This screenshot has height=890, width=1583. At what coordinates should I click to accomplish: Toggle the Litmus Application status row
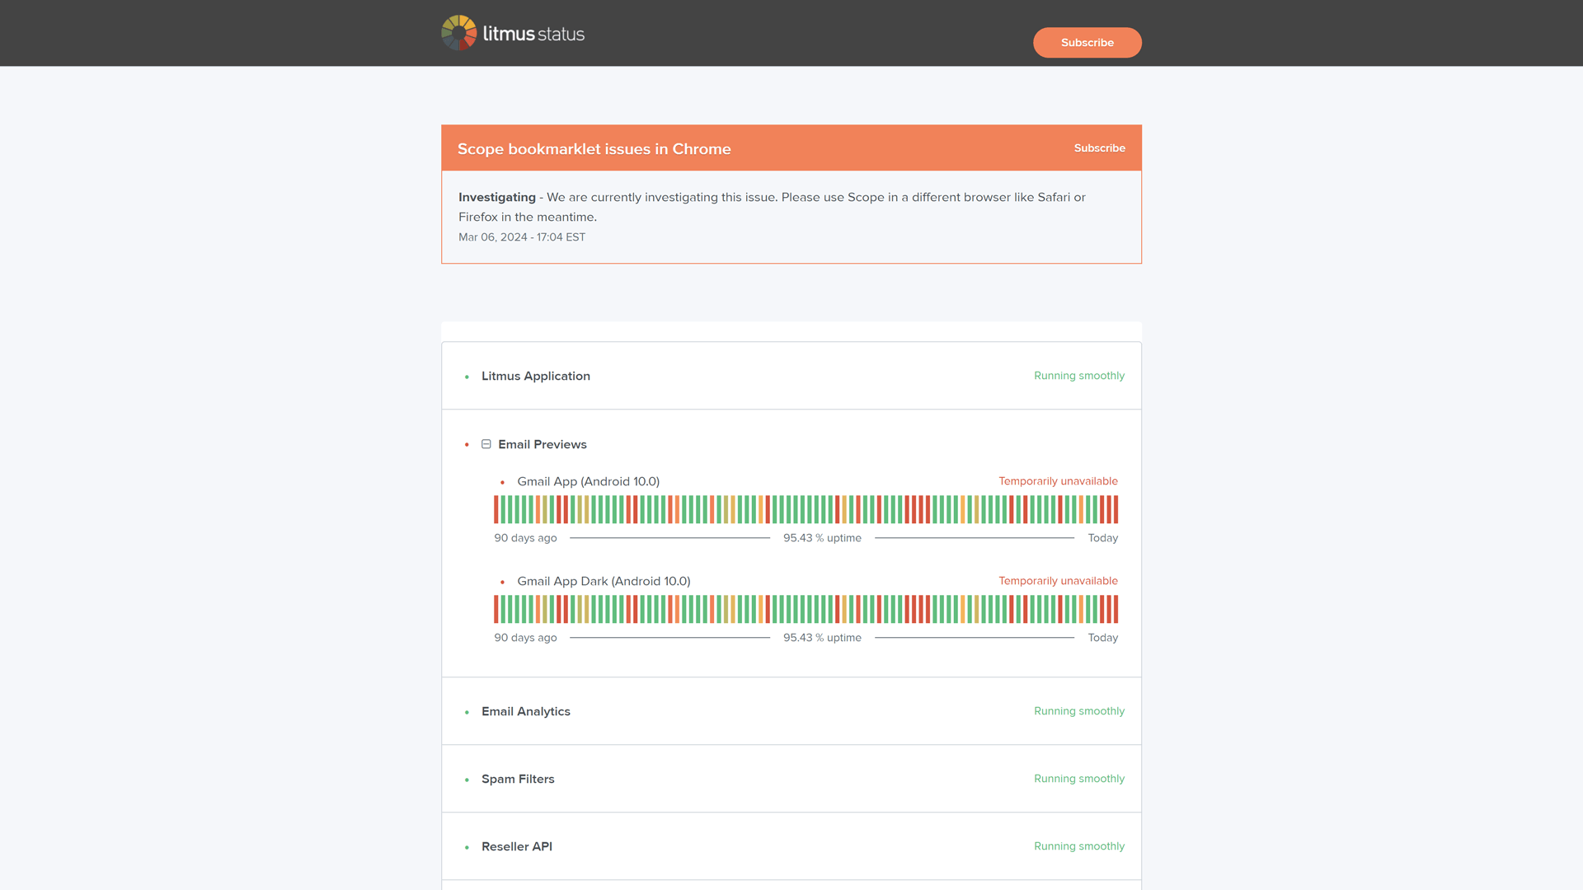pos(536,376)
